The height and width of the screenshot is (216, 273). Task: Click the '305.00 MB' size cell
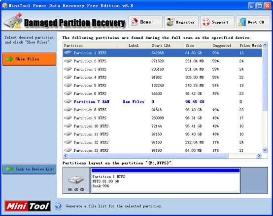click(194, 77)
